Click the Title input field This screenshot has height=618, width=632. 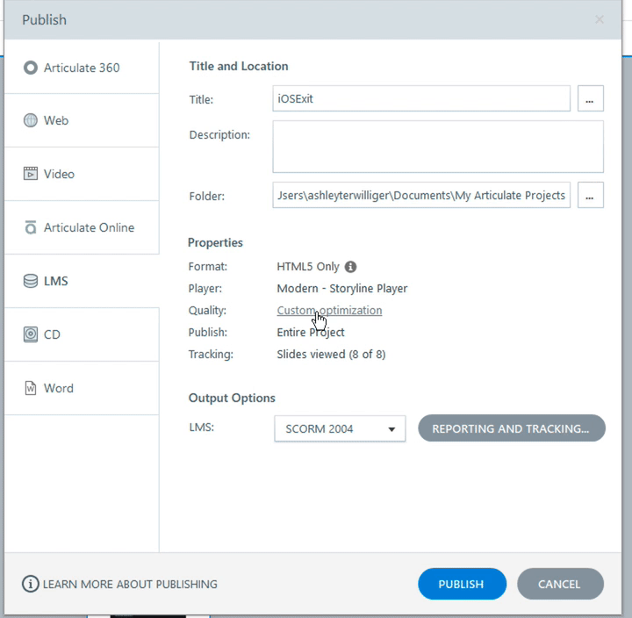coord(421,99)
